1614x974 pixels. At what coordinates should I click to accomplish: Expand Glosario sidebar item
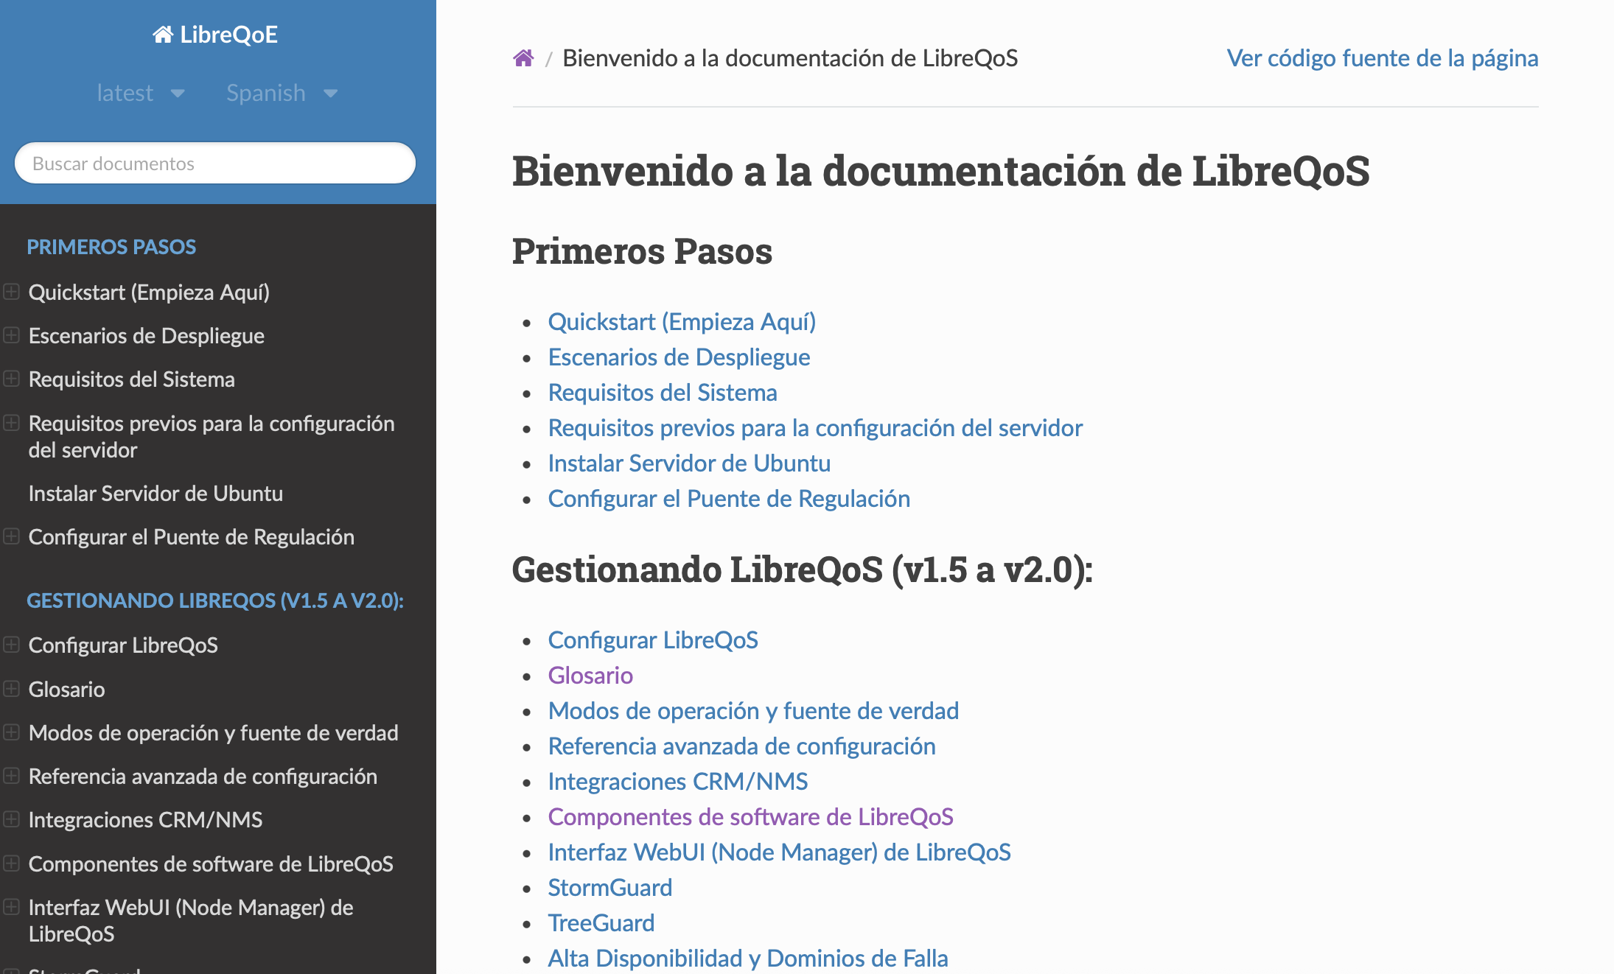point(11,689)
